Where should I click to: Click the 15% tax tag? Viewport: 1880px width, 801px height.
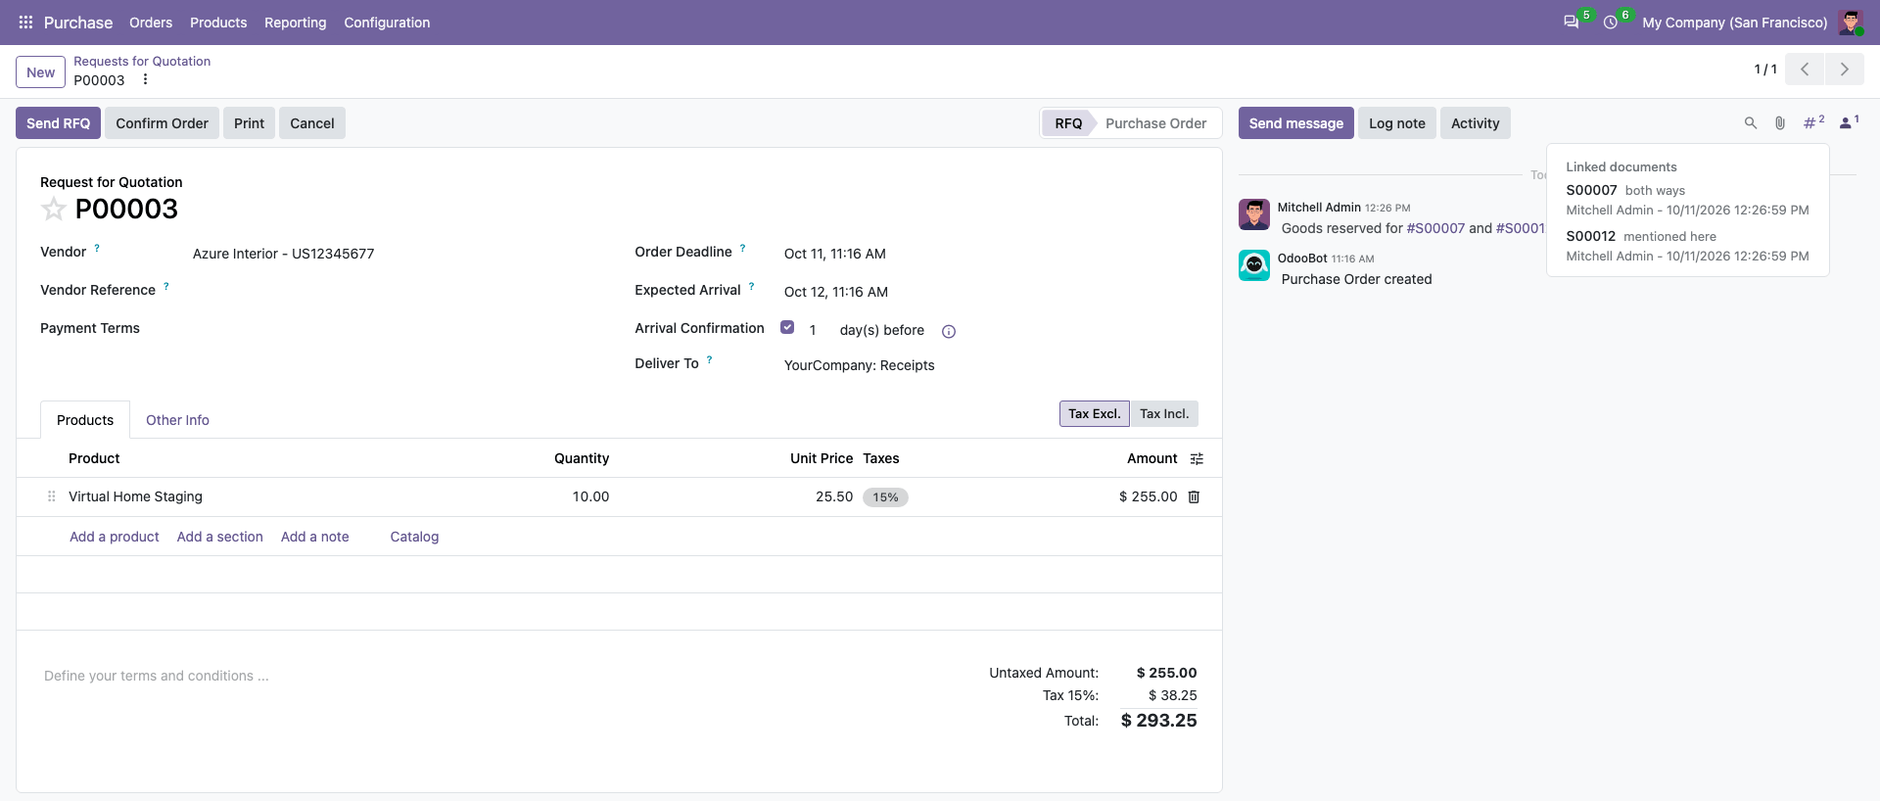(885, 497)
